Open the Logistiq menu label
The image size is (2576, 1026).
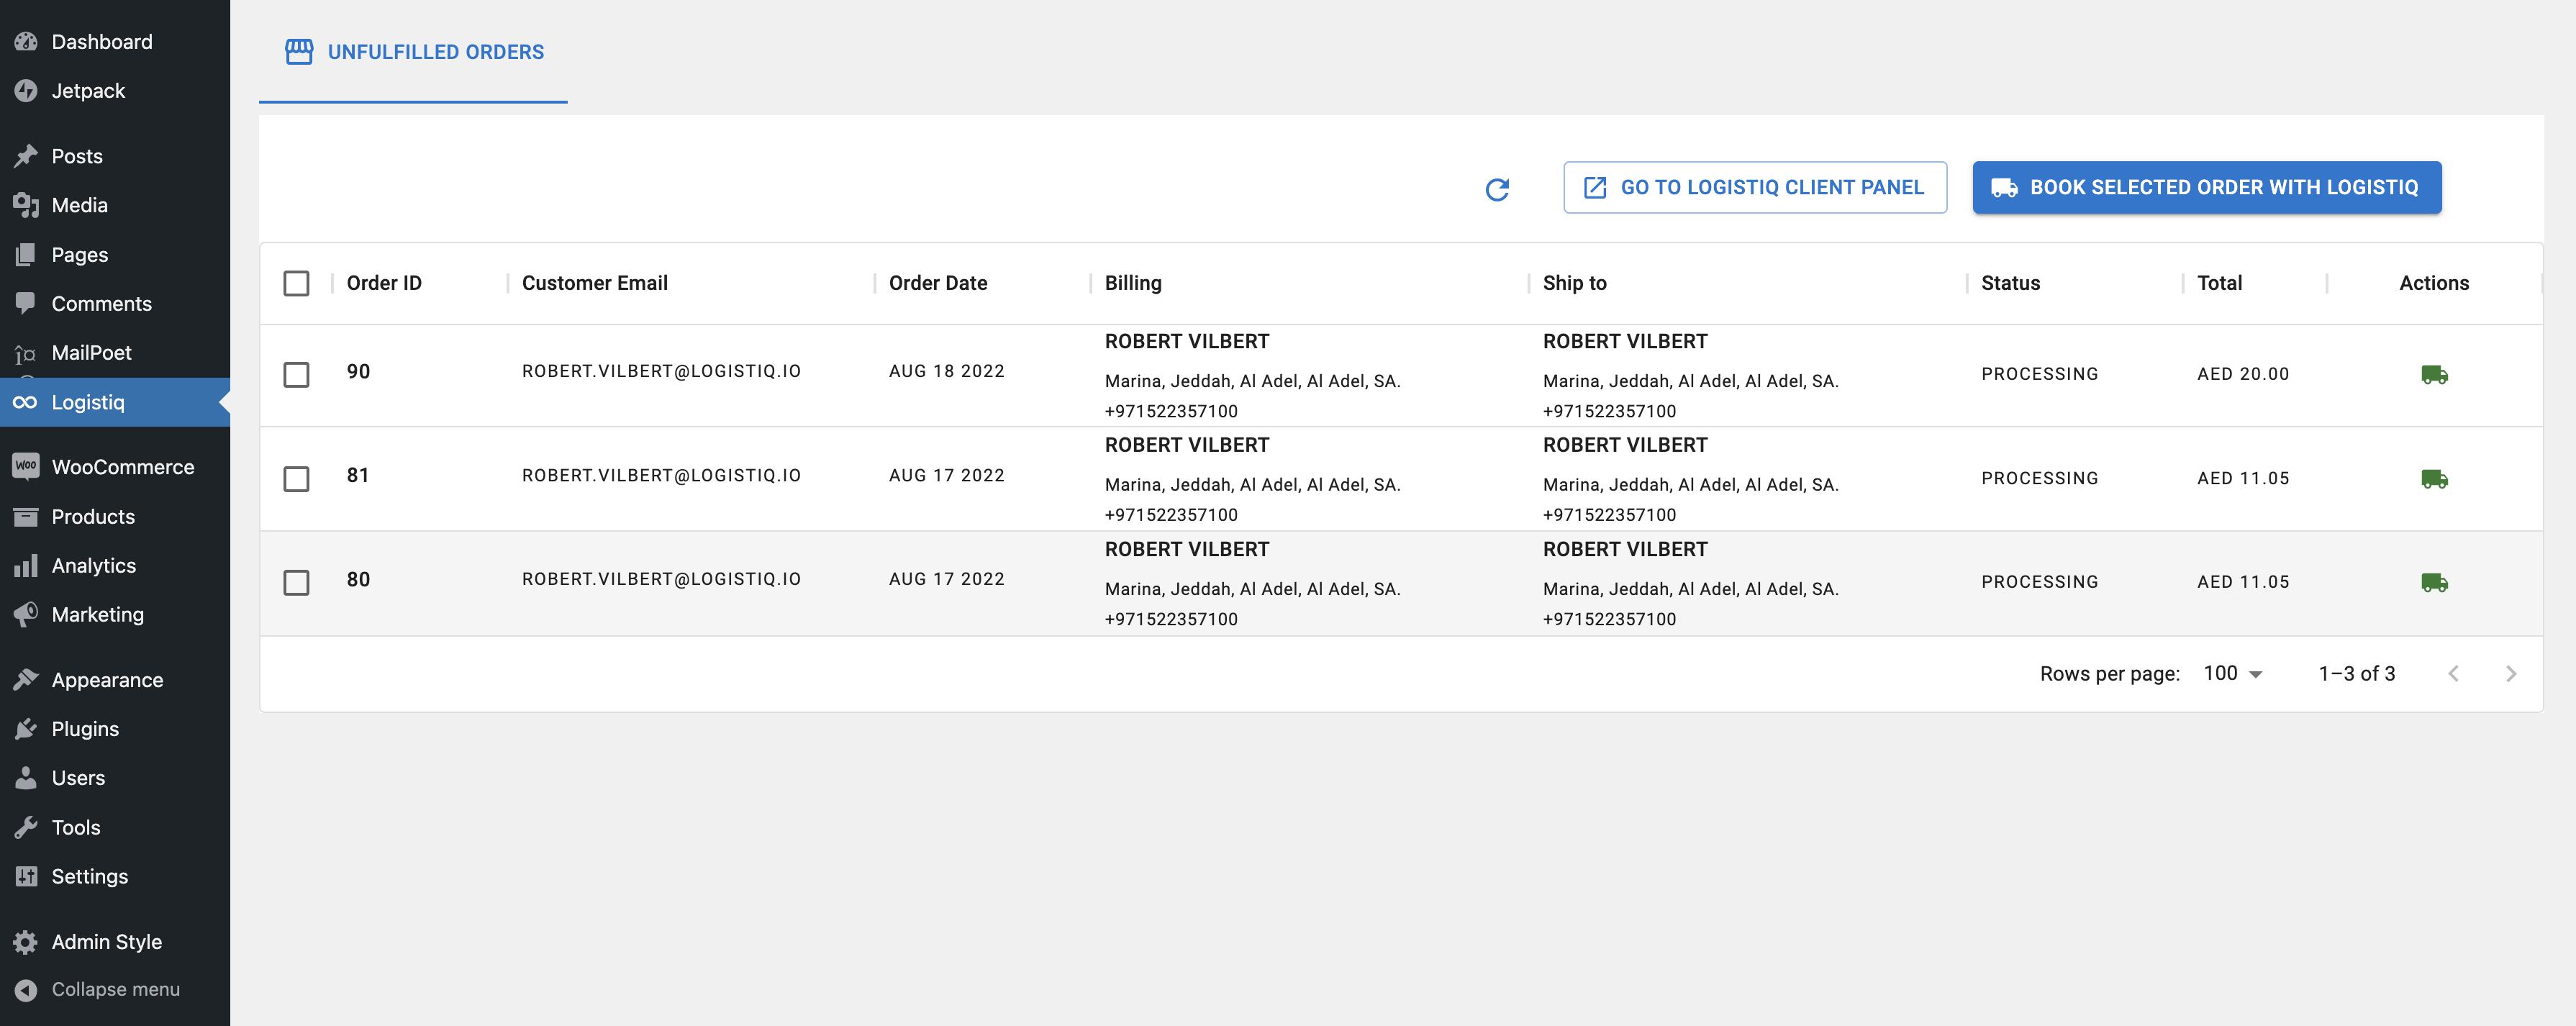click(88, 402)
